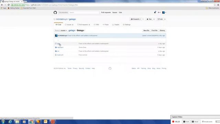Open the File Explorer taskbar icon
The width and height of the screenshot is (220, 124).
[17, 122]
